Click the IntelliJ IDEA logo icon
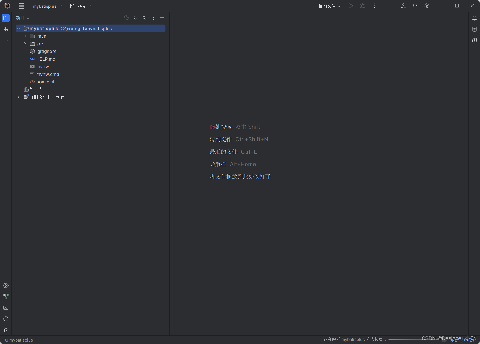The height and width of the screenshot is (344, 480). tap(7, 6)
